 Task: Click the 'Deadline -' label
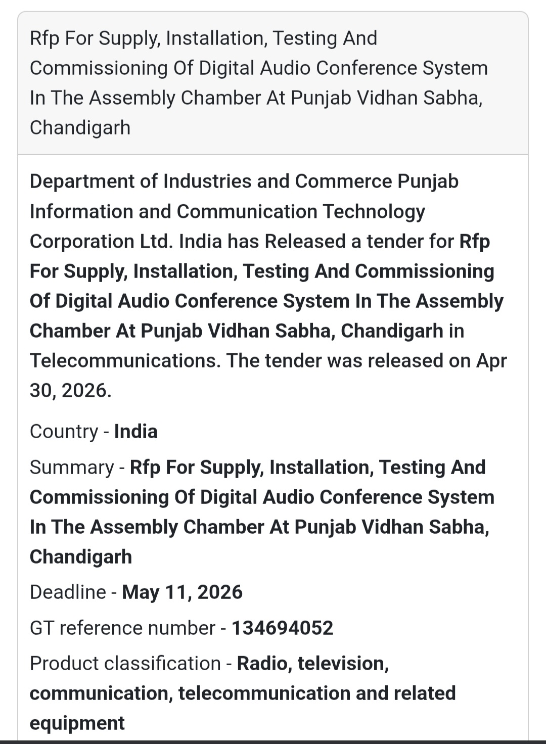(74, 592)
